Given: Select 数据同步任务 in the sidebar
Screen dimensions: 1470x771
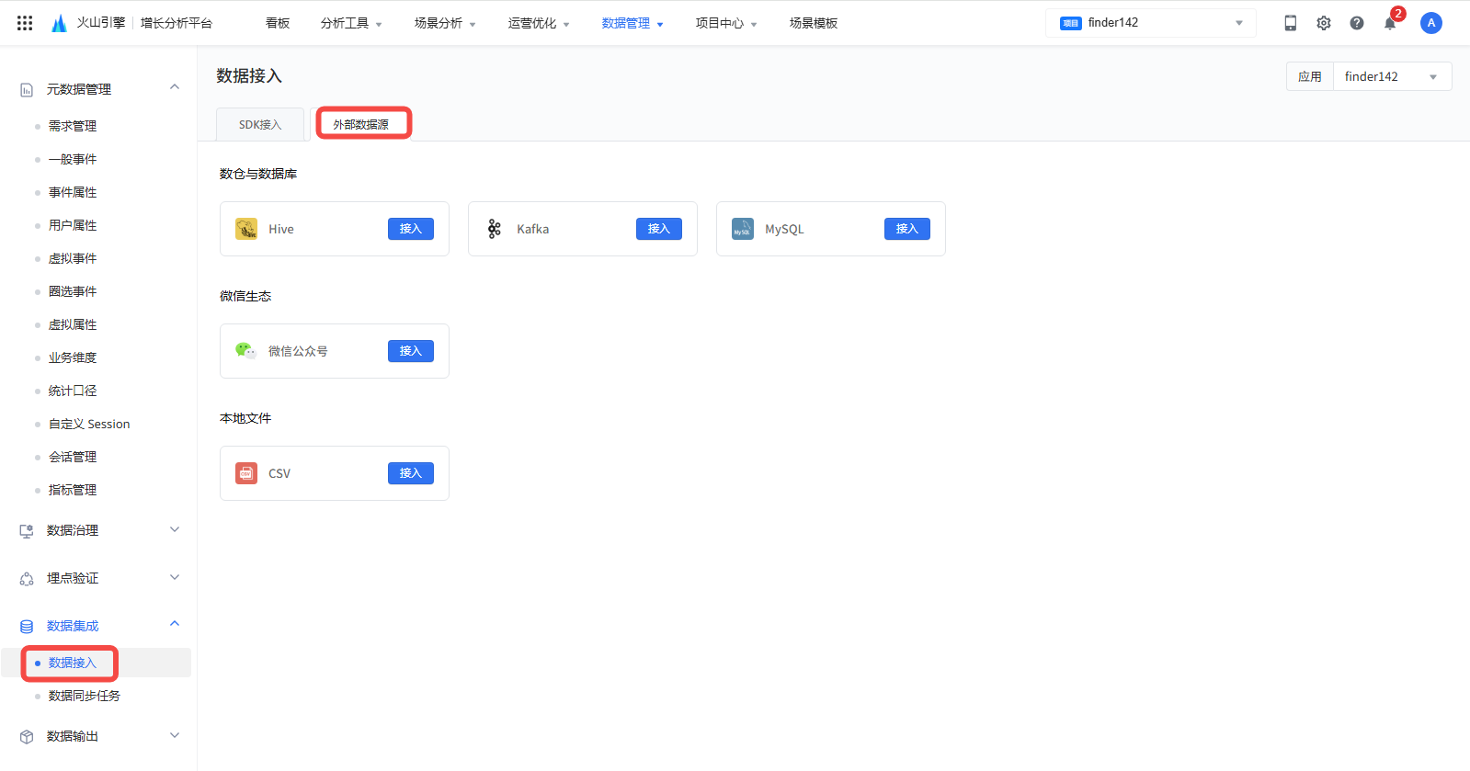Looking at the screenshot, I should (x=85, y=696).
